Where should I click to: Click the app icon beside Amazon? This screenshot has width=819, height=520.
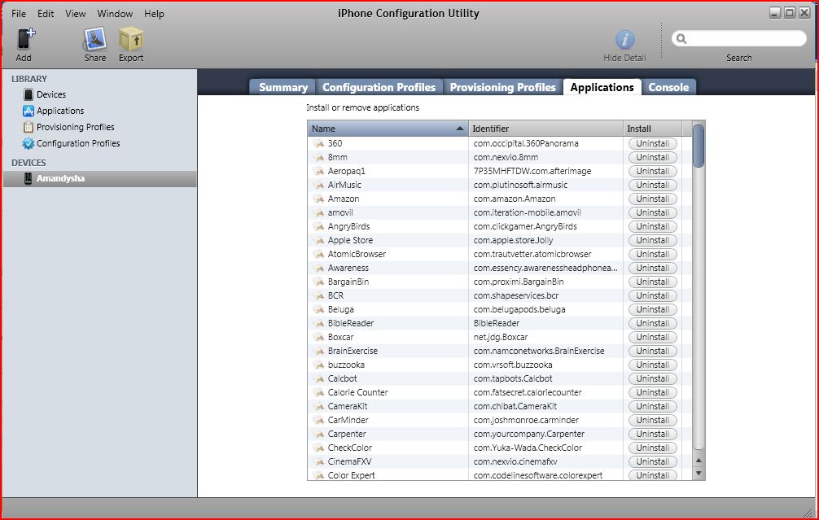(319, 199)
